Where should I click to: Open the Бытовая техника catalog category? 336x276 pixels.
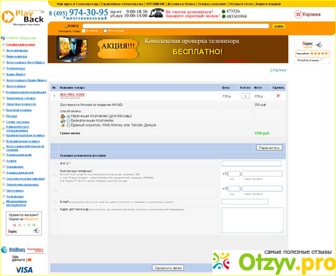[x=18, y=110]
